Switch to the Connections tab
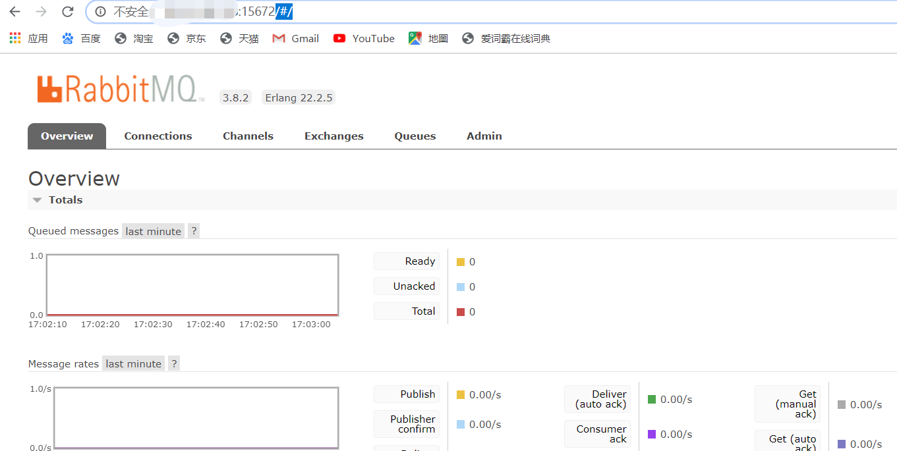 coord(158,136)
